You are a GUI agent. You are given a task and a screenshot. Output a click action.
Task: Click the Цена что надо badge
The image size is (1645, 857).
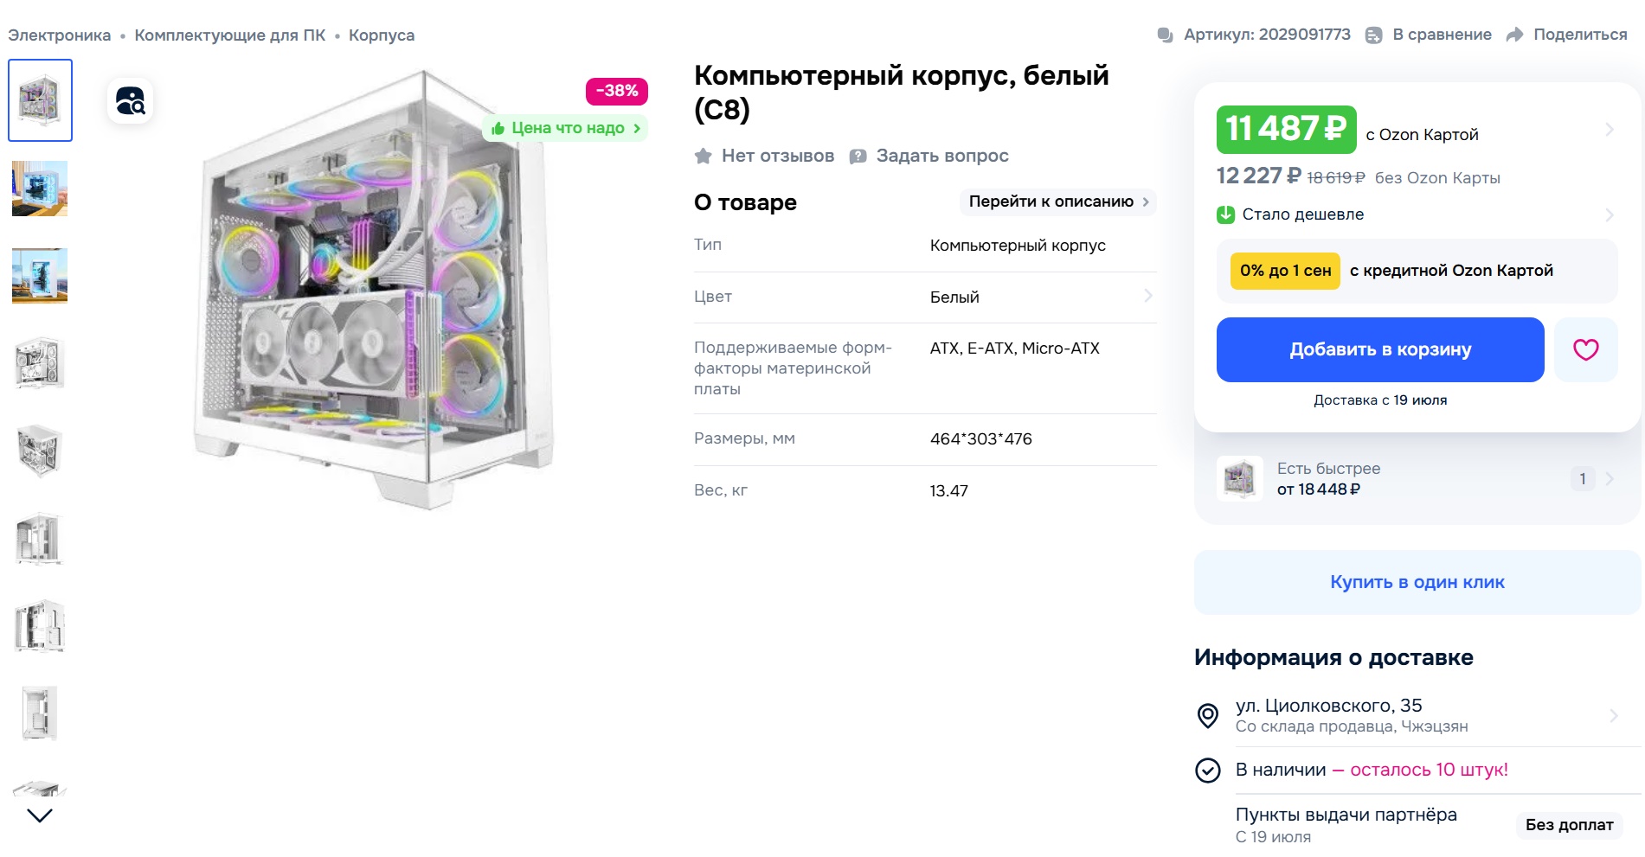[567, 128]
